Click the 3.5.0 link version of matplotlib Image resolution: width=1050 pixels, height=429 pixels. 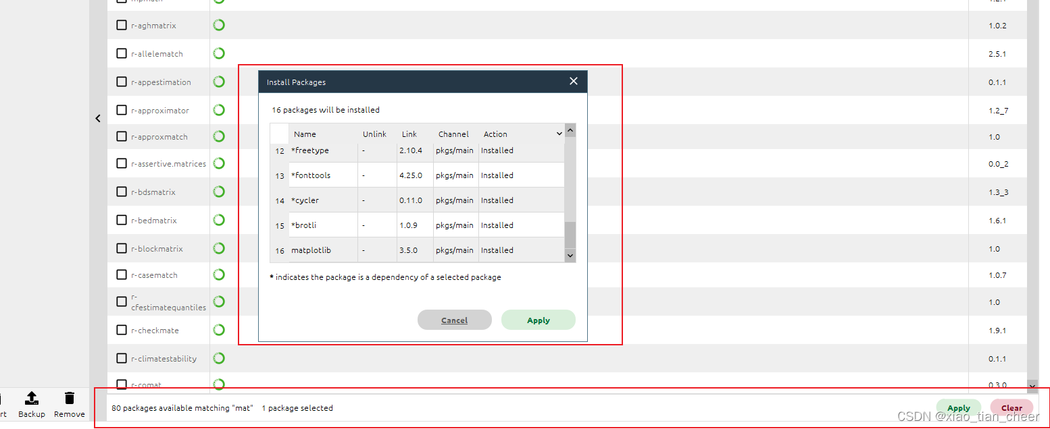[x=408, y=250]
